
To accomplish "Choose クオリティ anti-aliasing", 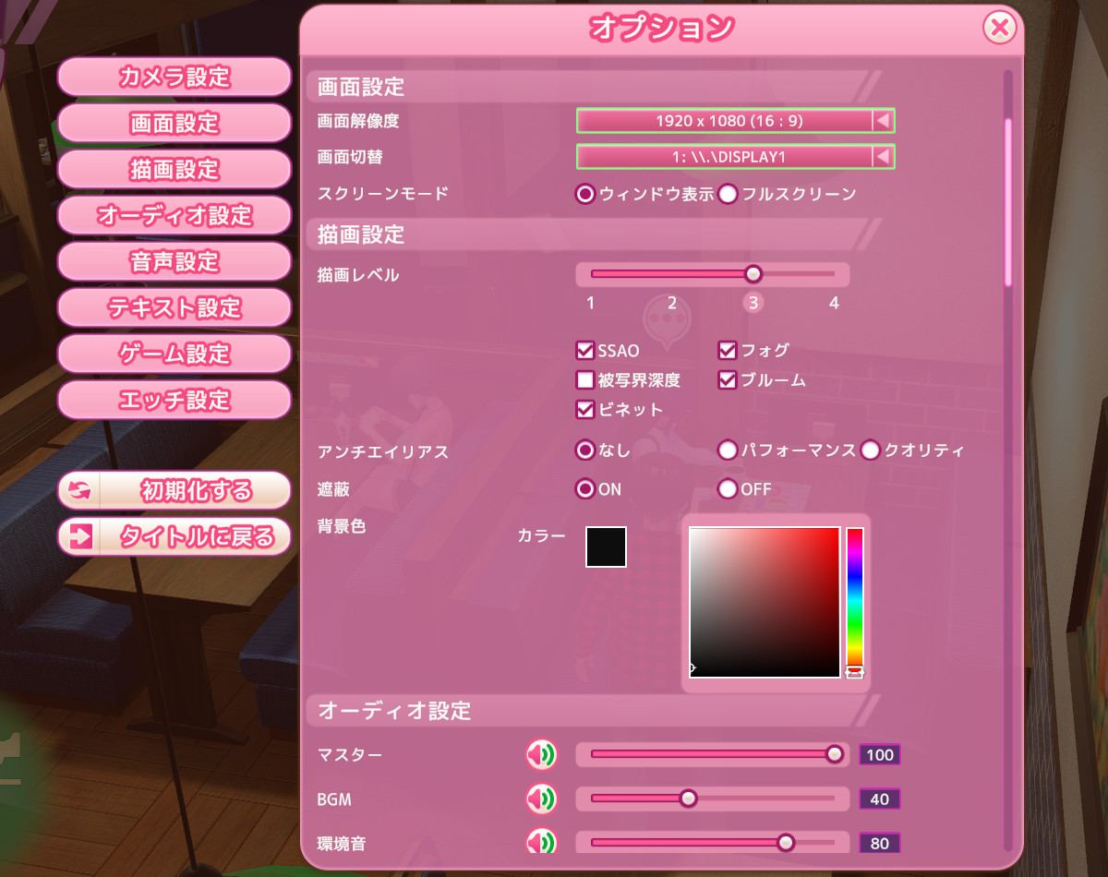I will (869, 451).
